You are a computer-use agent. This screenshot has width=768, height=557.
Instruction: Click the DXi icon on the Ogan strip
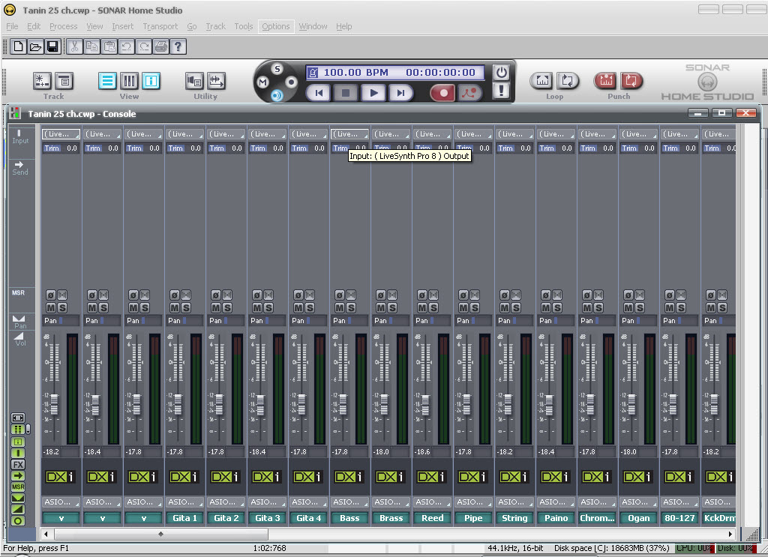637,477
